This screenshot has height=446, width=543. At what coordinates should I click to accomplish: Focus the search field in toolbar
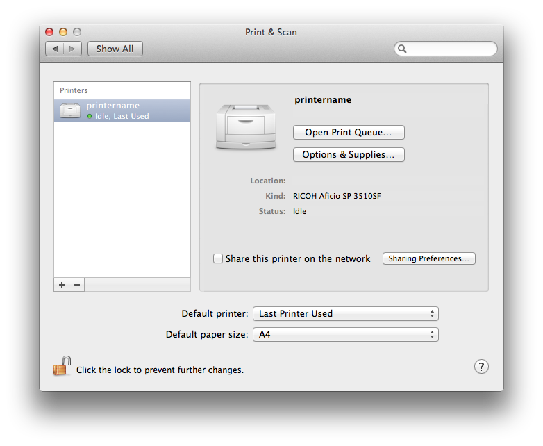coord(445,49)
